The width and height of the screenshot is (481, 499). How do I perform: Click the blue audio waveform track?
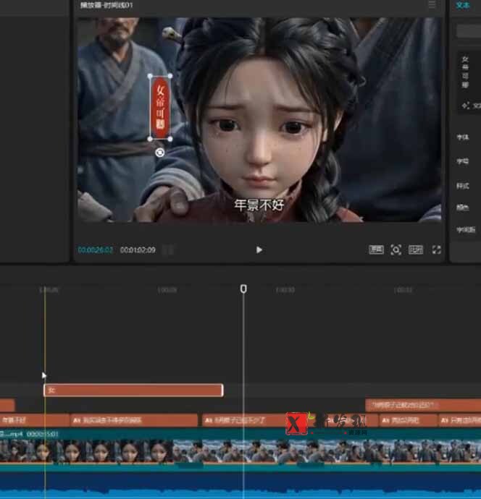pos(240,485)
